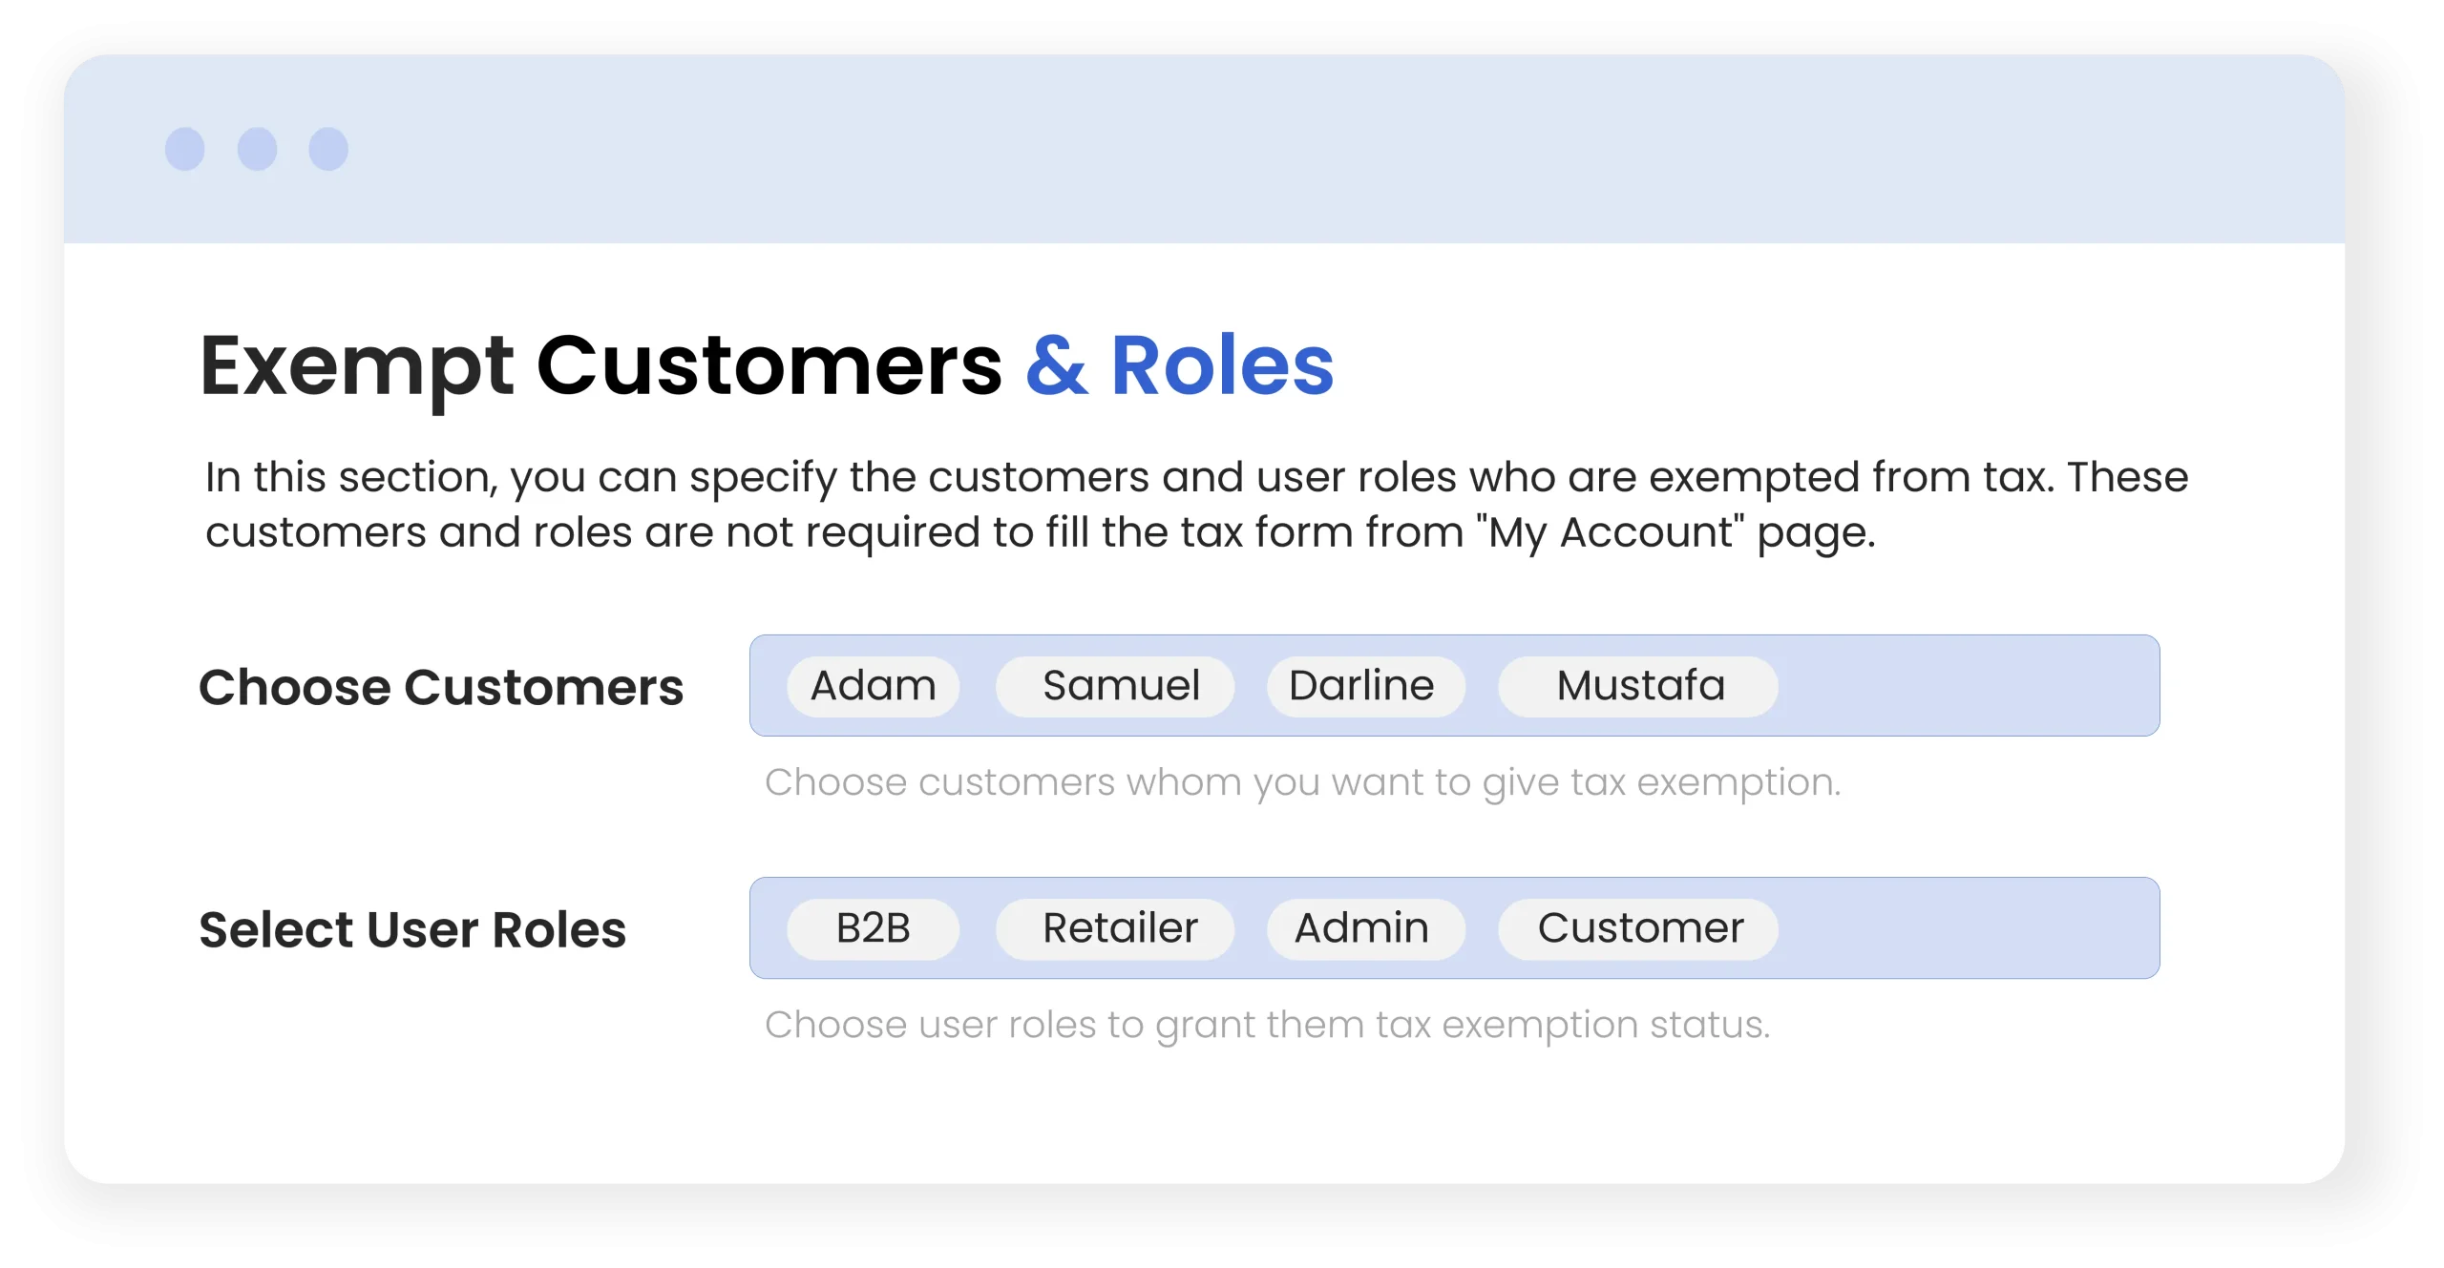Click the customers tax exemption hint text
Viewport: 2444px width, 1268px height.
(x=1302, y=782)
